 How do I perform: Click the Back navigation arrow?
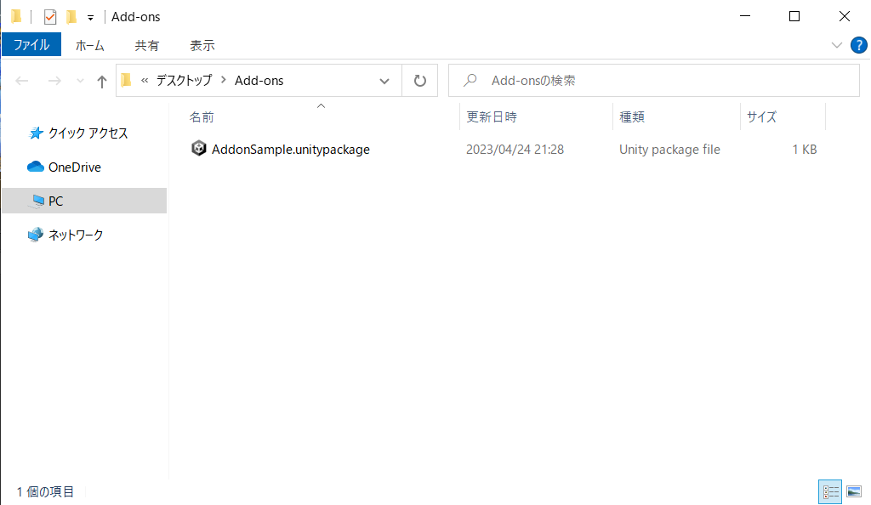click(23, 81)
